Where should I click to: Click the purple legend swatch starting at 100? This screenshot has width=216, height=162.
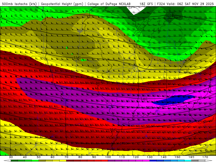112,161
